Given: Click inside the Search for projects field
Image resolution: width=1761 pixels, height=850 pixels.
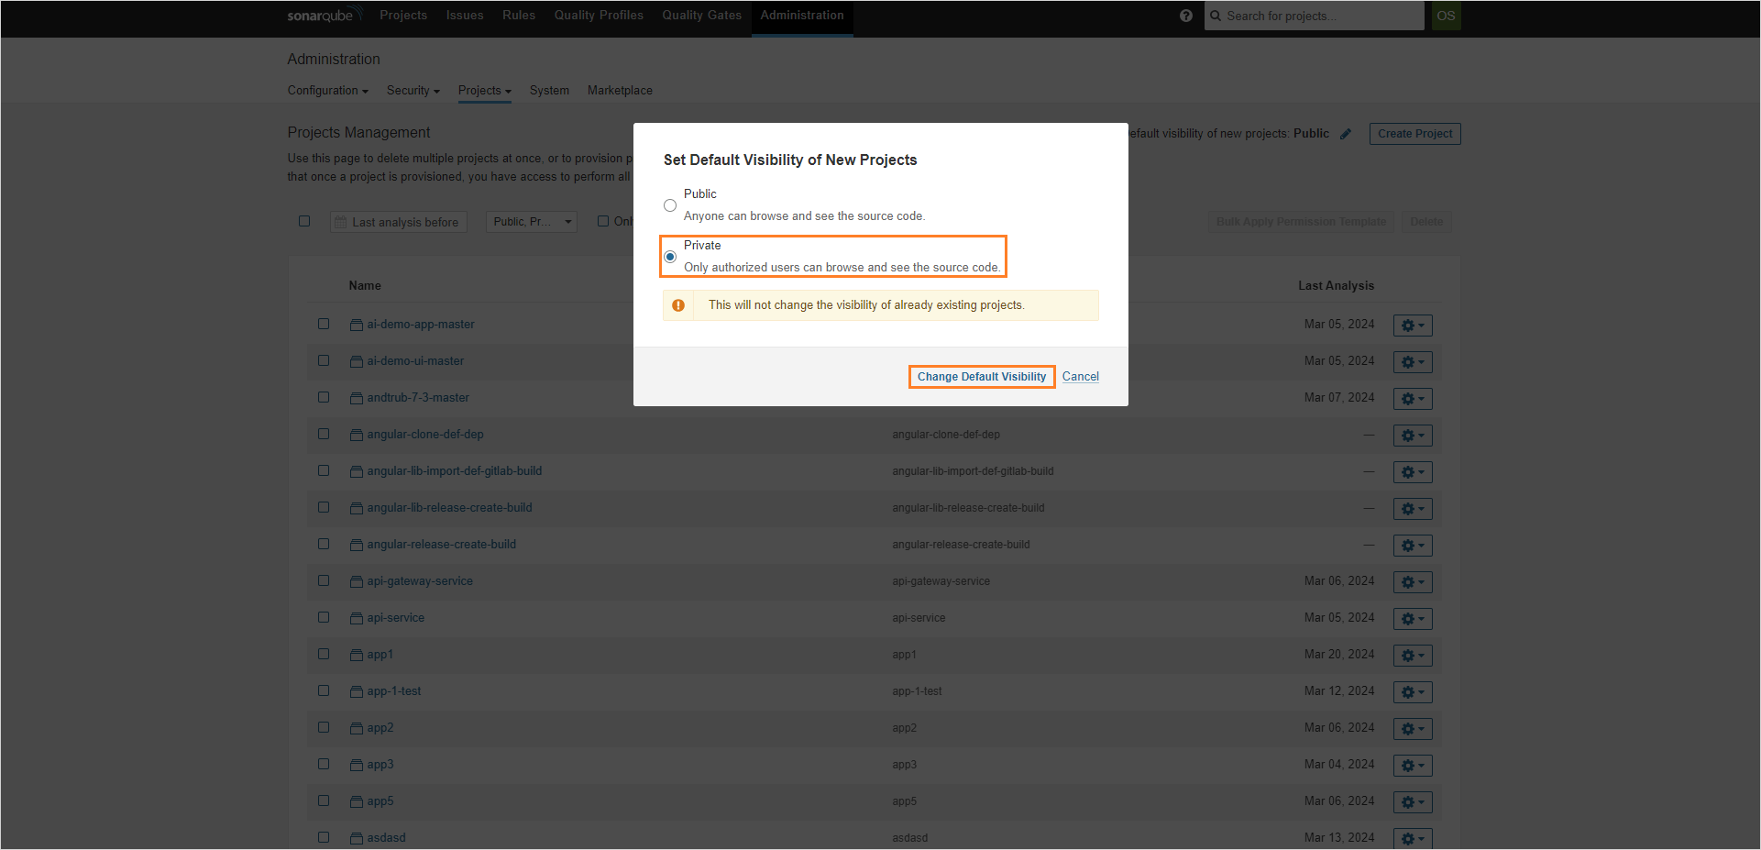Looking at the screenshot, I should click(1315, 16).
